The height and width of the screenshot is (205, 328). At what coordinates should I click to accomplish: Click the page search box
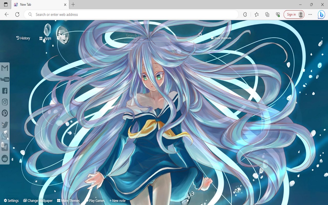161,36
